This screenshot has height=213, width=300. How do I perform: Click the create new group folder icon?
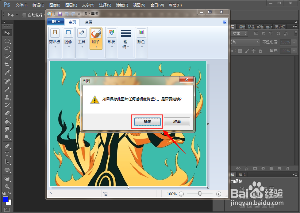[271, 169]
